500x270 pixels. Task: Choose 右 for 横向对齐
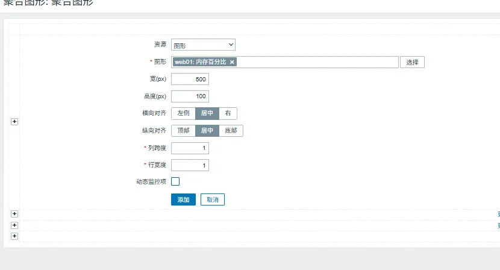[228, 113]
